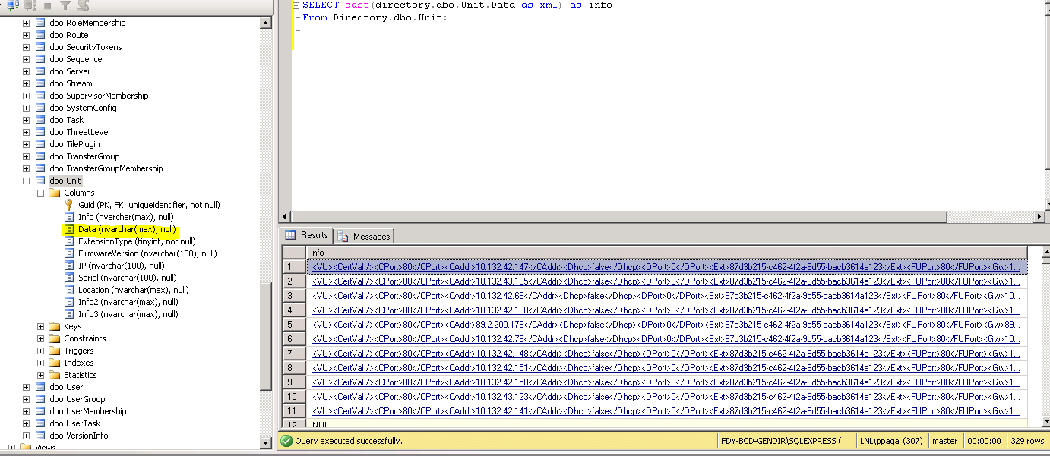Screen dimensions: 1050x456
Task: Select the golden key icon beside Guid column
Action: pos(70,205)
